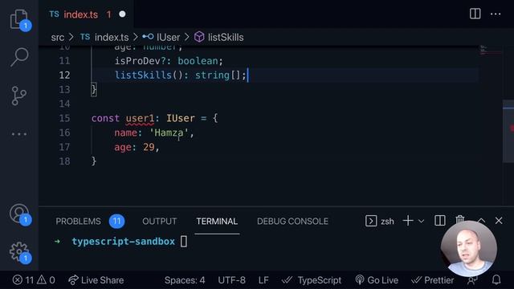Split the editor to the right
The width and height of the screenshot is (514, 289).
tap(475, 14)
